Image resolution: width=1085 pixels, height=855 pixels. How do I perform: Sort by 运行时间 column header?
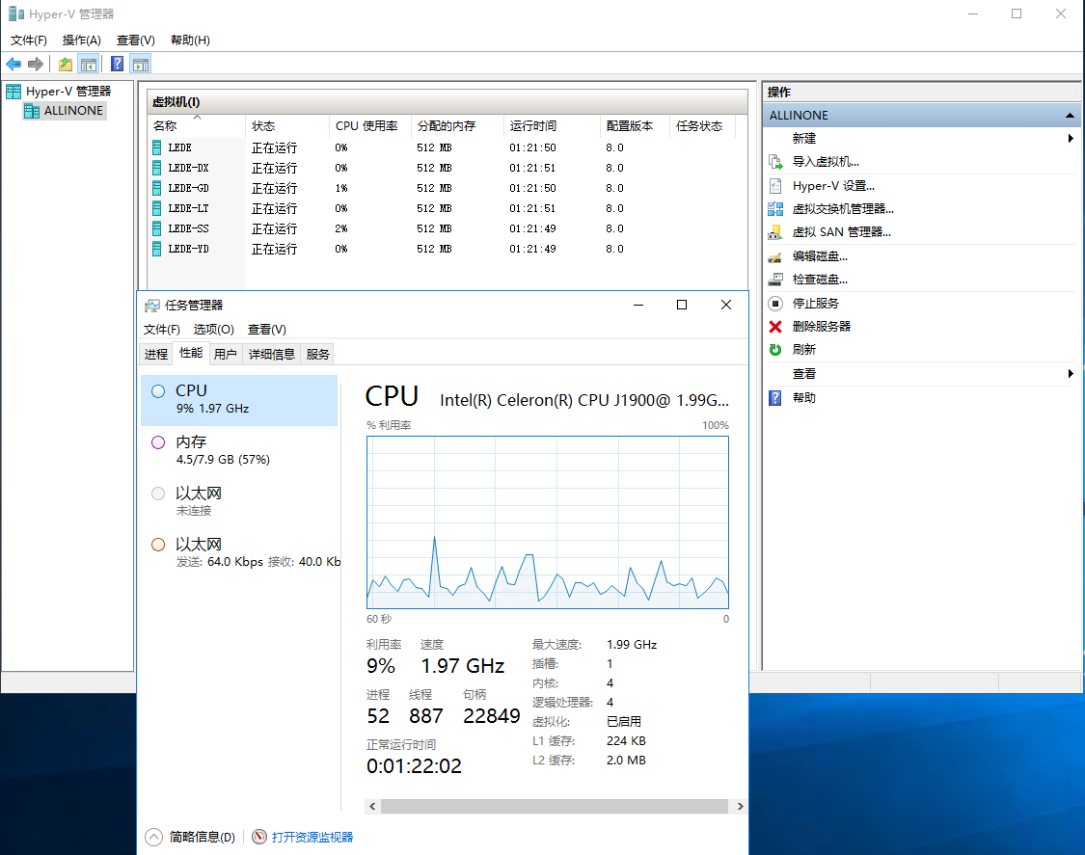(552, 126)
